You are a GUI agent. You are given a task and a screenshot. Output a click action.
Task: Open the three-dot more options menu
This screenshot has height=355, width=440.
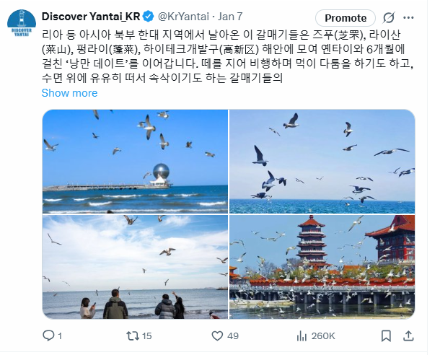tap(408, 18)
